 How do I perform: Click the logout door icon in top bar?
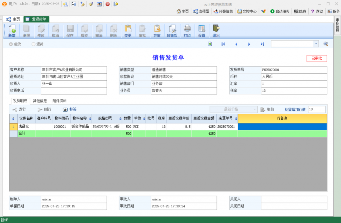coord(116,4)
